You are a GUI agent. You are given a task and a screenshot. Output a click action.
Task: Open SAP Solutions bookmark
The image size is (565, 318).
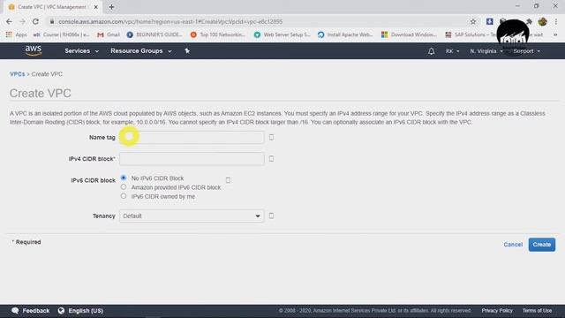471,34
